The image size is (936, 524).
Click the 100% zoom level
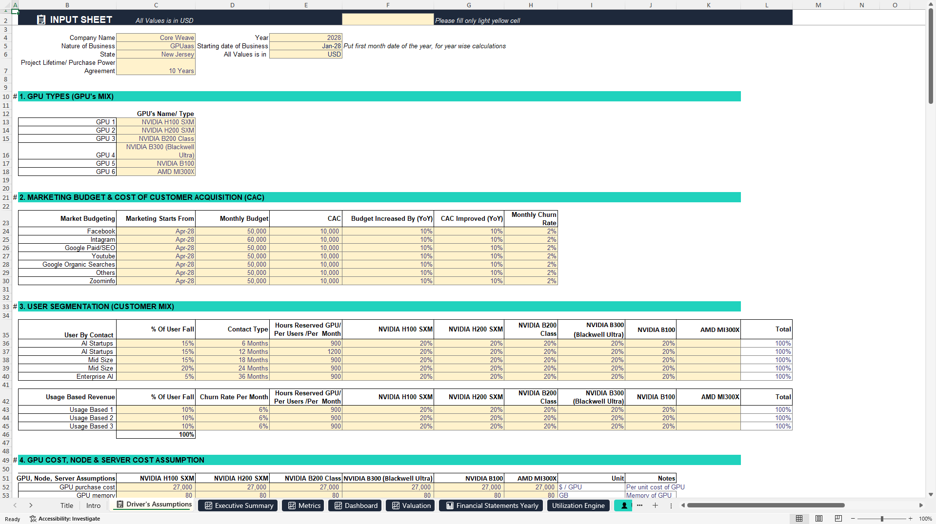pos(925,519)
